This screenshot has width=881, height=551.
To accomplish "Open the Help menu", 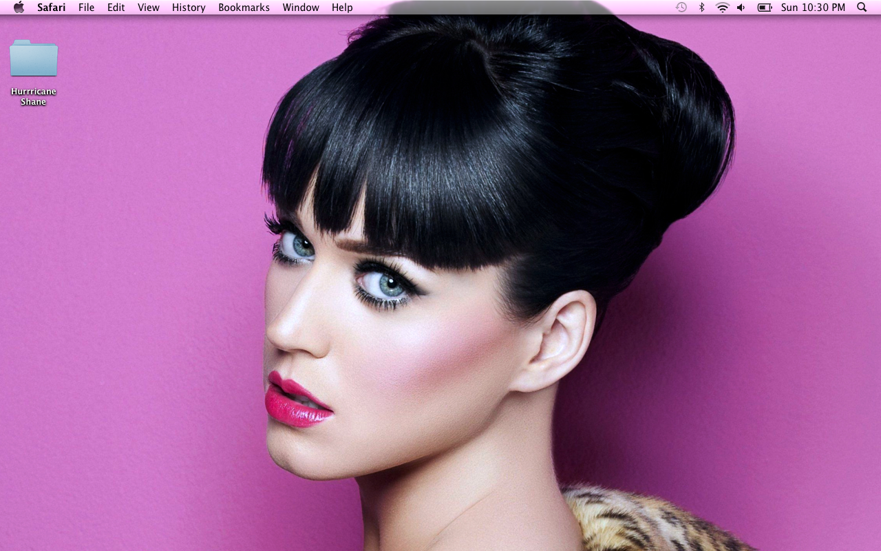I will coord(342,7).
